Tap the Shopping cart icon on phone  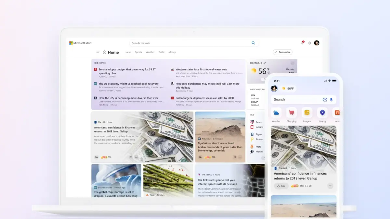(292, 113)
